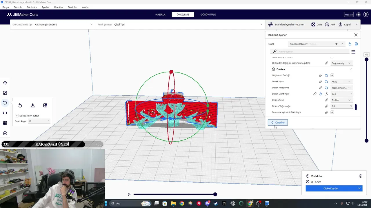Collapse the Destek settings section

[351, 69]
